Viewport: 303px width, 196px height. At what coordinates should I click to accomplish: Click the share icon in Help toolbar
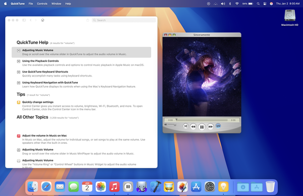[x=87, y=20]
